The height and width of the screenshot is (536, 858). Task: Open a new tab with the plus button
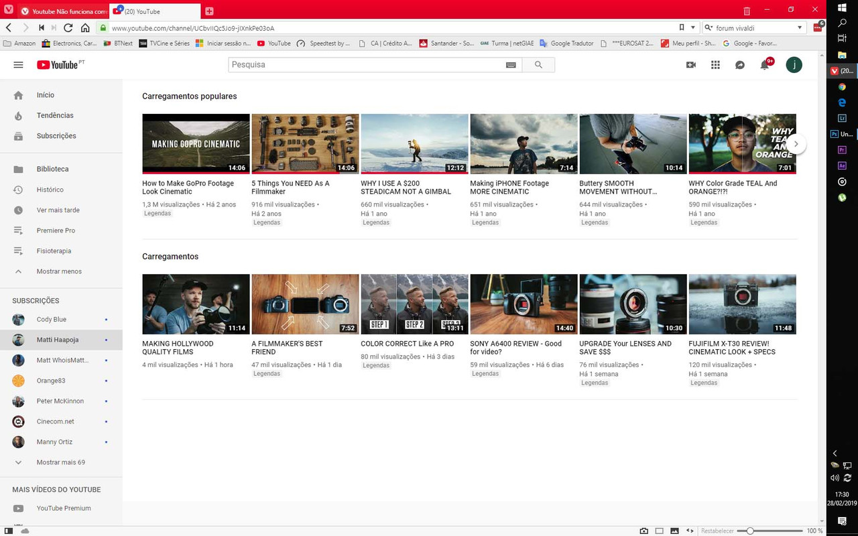coord(209,11)
